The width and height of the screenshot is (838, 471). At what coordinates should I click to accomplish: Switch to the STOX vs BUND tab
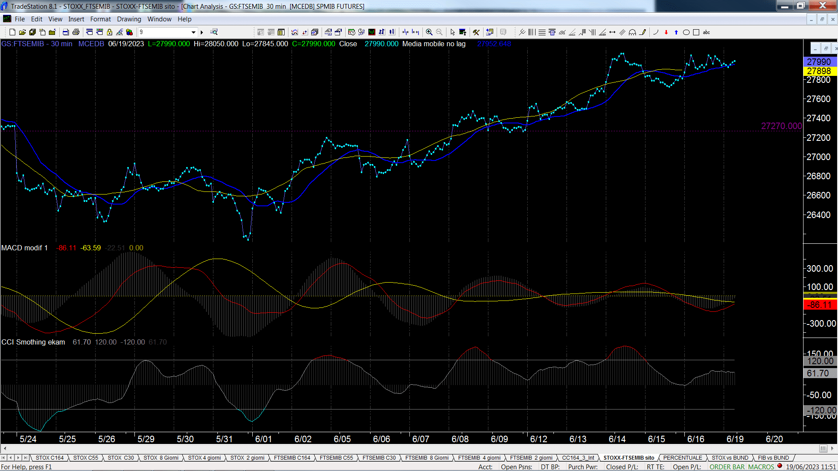730,457
